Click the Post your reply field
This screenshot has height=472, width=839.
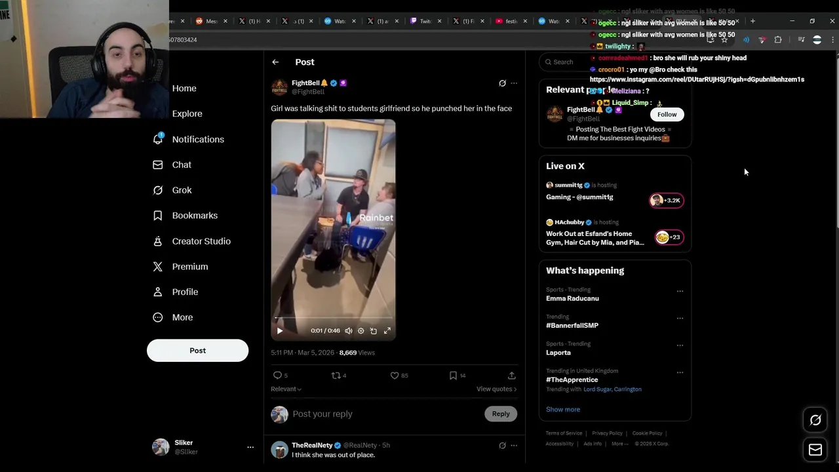[387, 414]
